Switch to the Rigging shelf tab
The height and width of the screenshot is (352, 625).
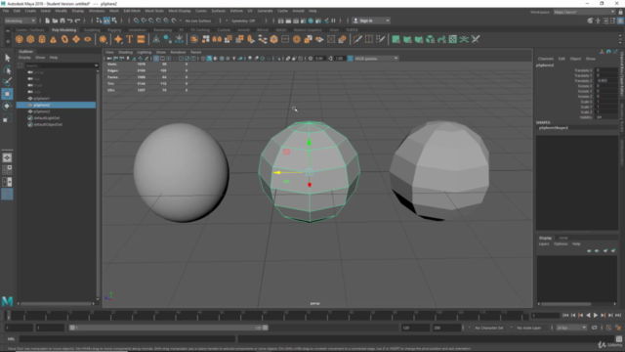click(114, 30)
